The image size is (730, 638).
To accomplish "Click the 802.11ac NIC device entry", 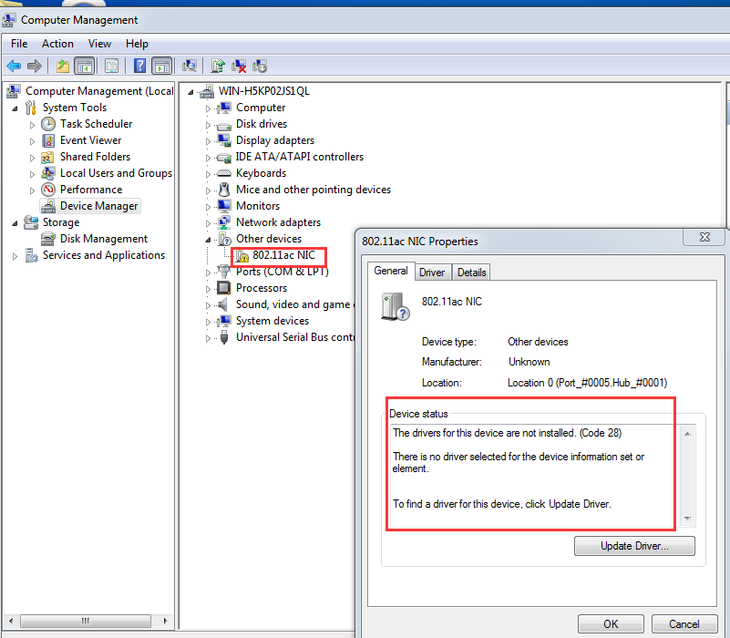I will click(283, 255).
